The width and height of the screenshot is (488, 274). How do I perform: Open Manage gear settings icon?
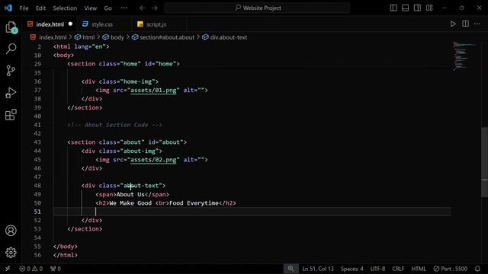(x=11, y=253)
